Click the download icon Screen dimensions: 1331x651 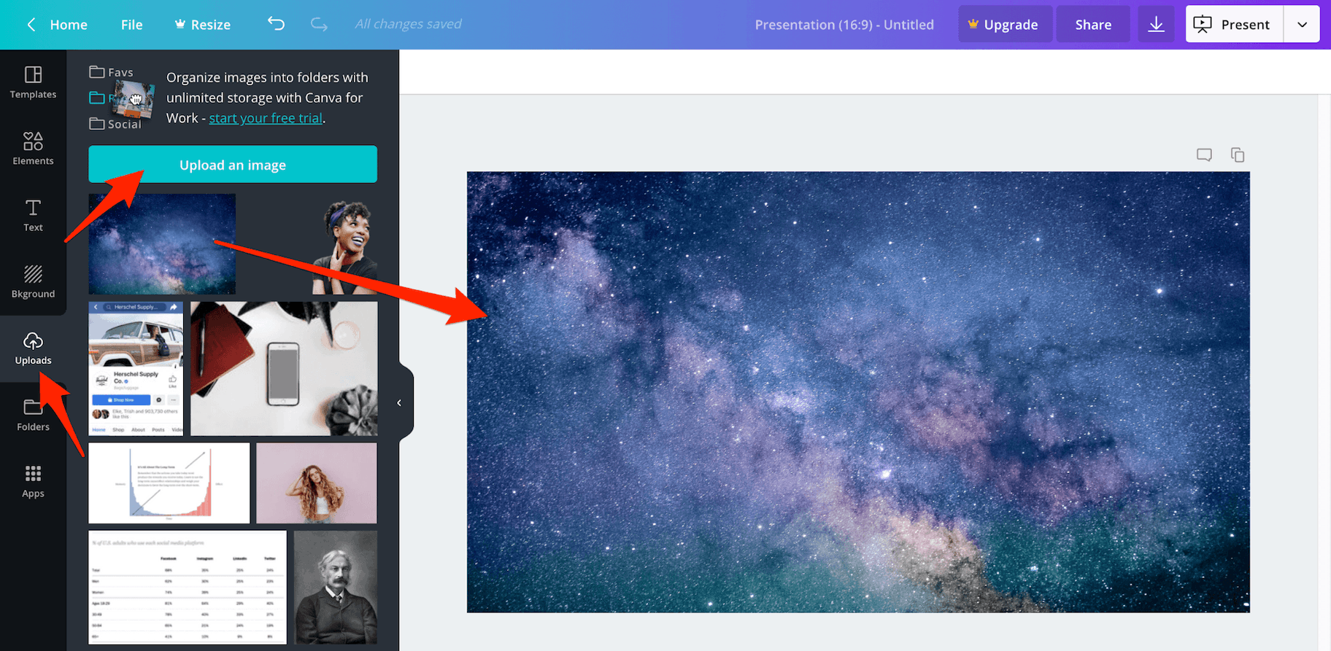pyautogui.click(x=1156, y=24)
